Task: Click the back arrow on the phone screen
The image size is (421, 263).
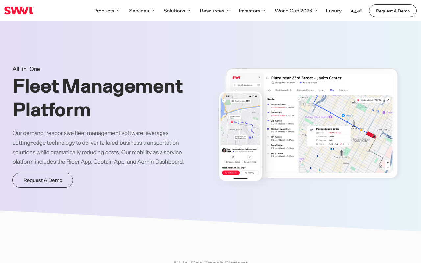Action: click(x=224, y=101)
